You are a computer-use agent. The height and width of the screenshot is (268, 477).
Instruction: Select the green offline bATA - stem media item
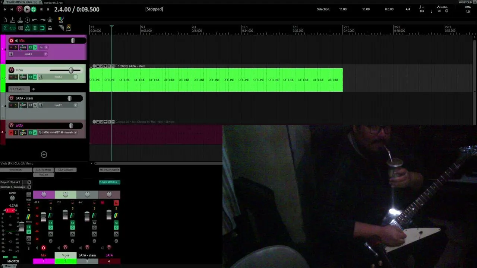click(x=216, y=80)
